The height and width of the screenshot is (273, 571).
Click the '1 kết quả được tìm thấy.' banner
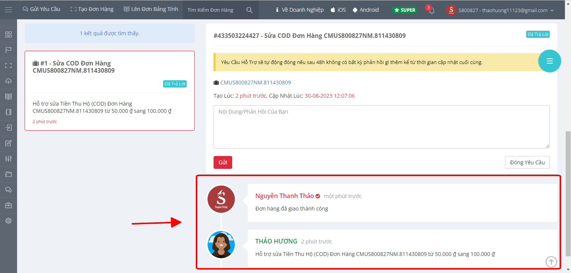(x=110, y=33)
